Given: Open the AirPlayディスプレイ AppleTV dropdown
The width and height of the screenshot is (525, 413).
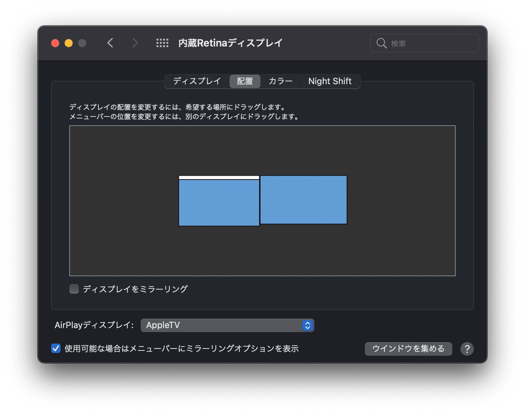Looking at the screenshot, I should 227,325.
